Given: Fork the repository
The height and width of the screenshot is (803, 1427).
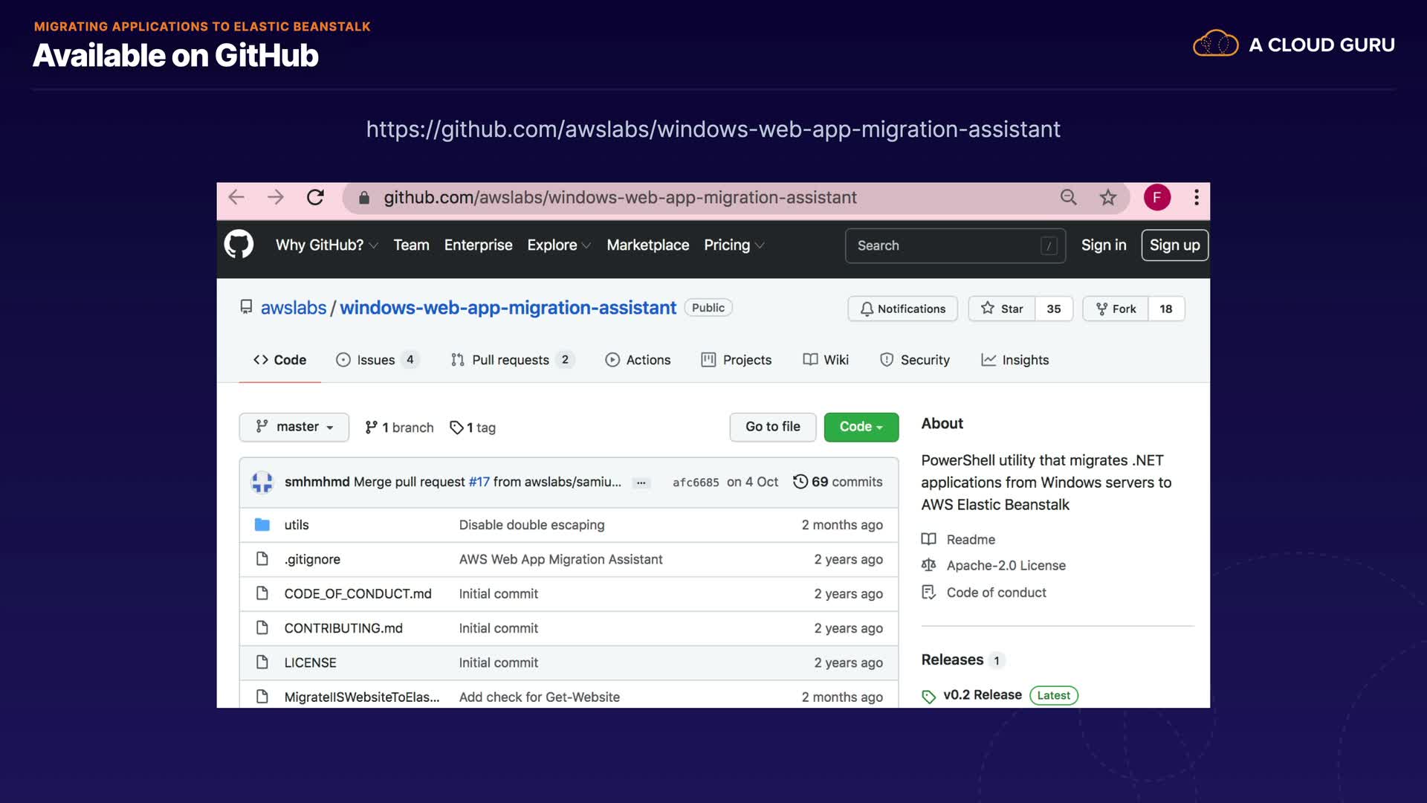Looking at the screenshot, I should (x=1116, y=309).
